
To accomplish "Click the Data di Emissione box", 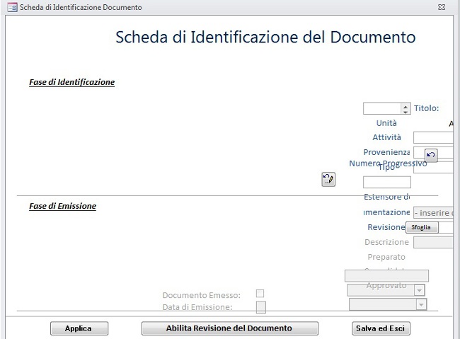I will 260,306.
